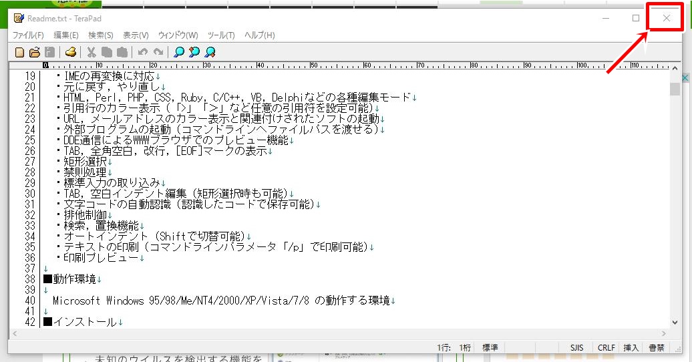Click the Find next magnifier icon
Viewport: 692px width, 362px height.
tap(210, 52)
